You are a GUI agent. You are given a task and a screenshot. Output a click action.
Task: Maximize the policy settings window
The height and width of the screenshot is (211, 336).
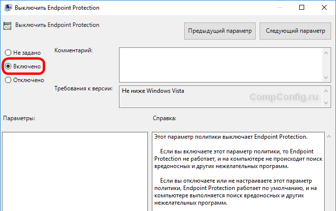301,8
